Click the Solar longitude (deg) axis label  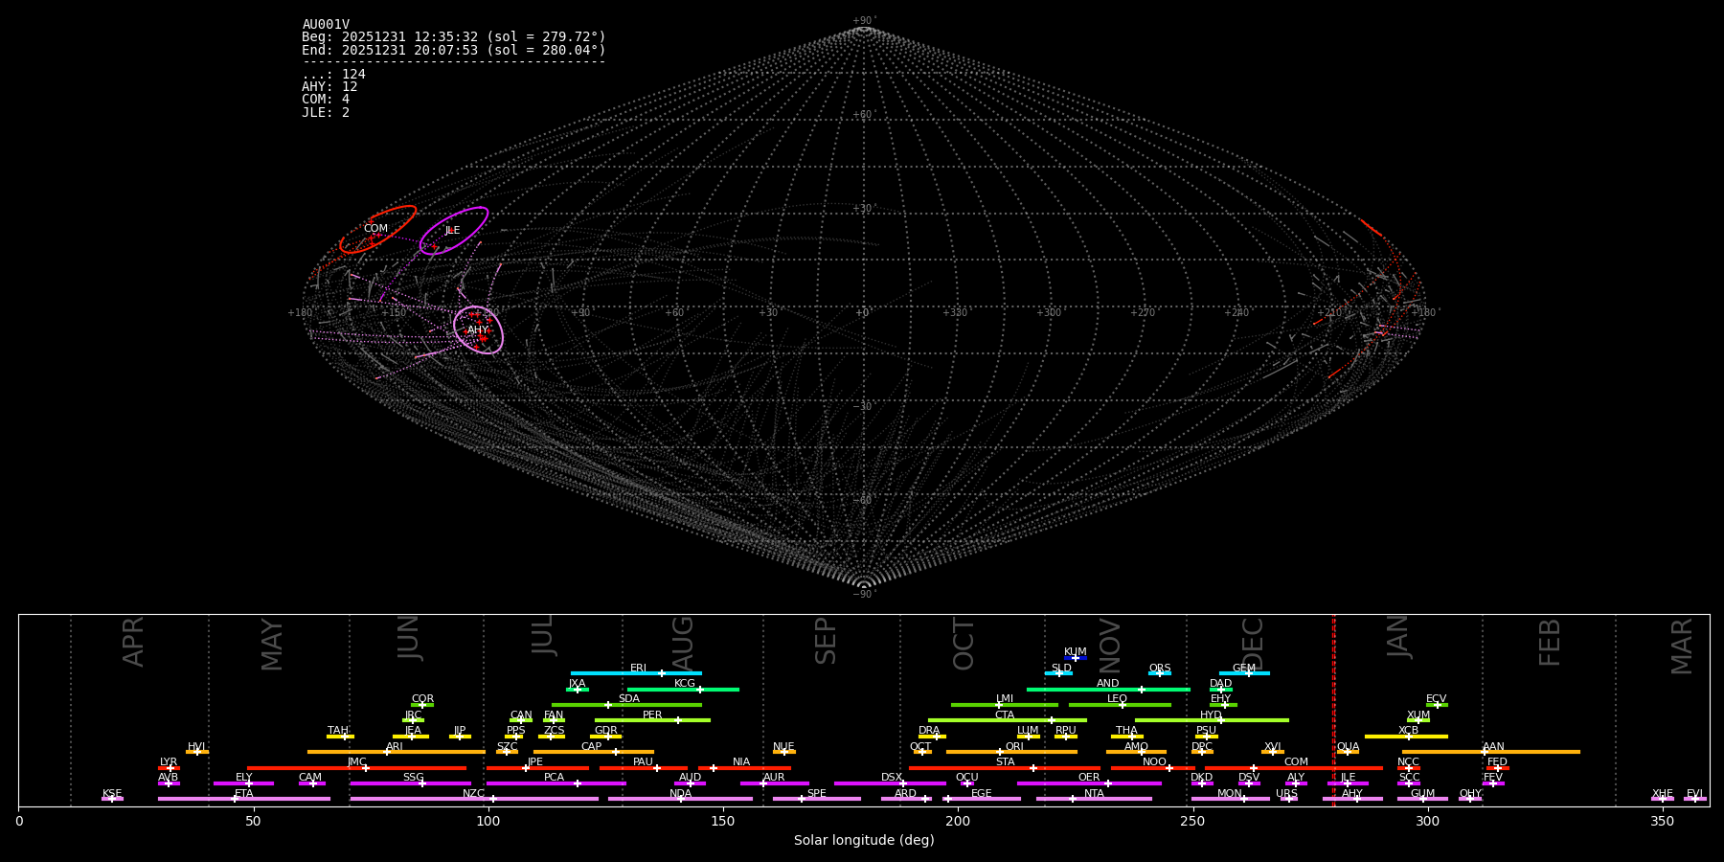coord(863,840)
